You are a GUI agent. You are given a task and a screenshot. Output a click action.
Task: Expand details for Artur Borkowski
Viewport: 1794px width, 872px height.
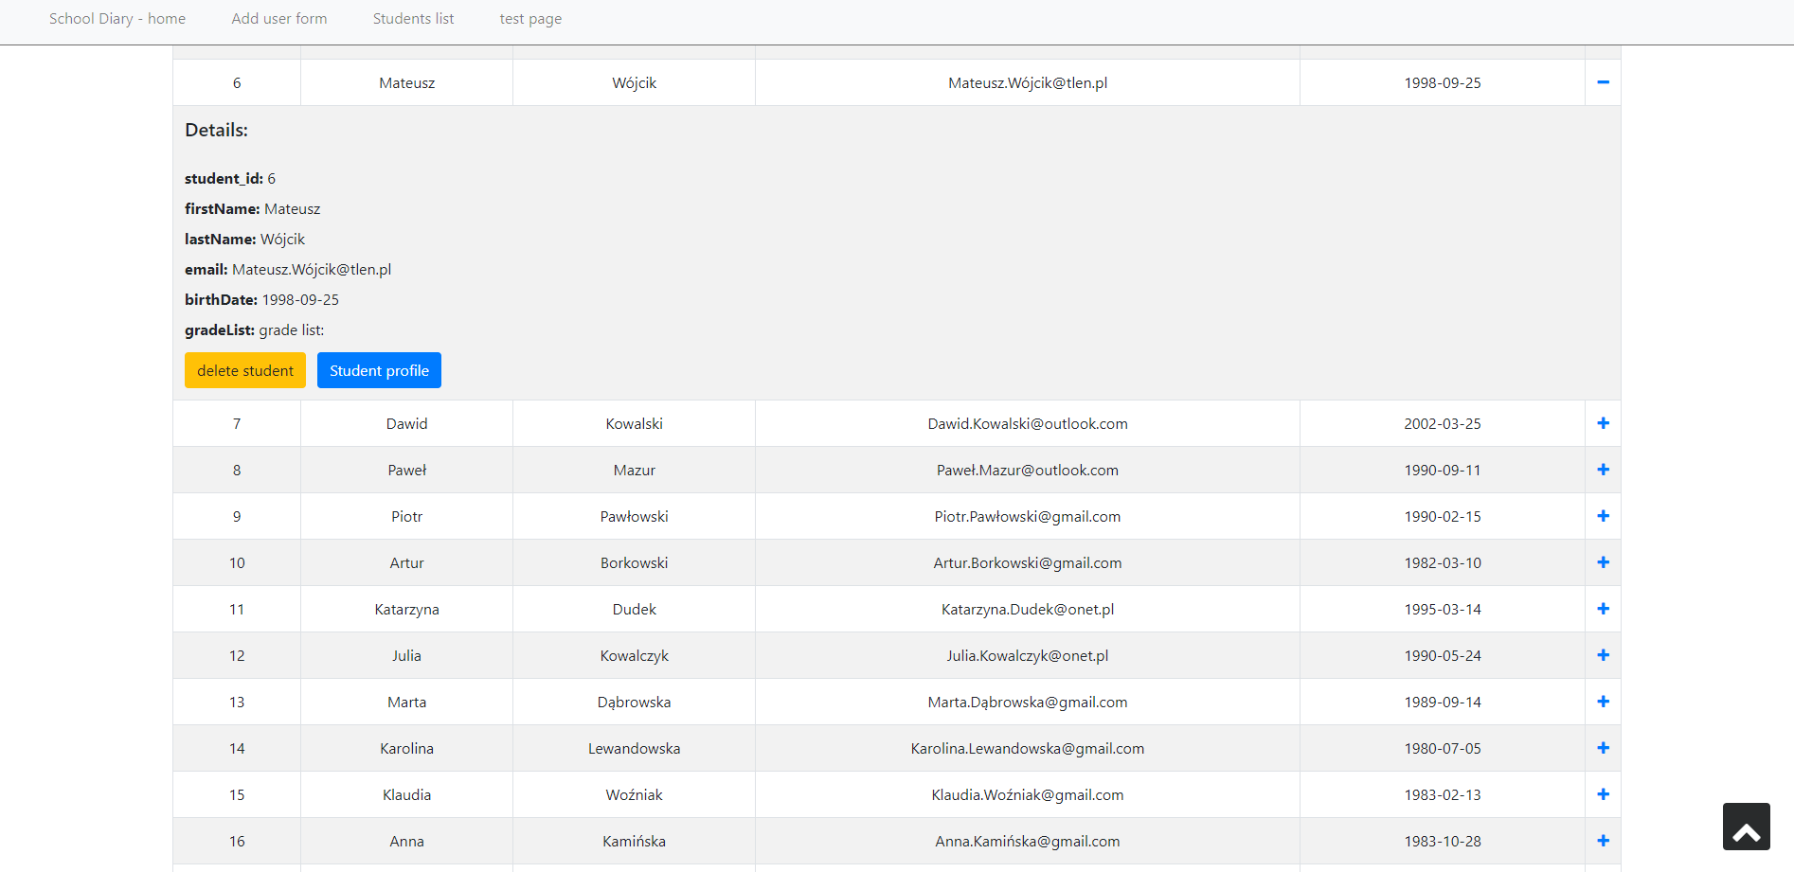click(1603, 562)
